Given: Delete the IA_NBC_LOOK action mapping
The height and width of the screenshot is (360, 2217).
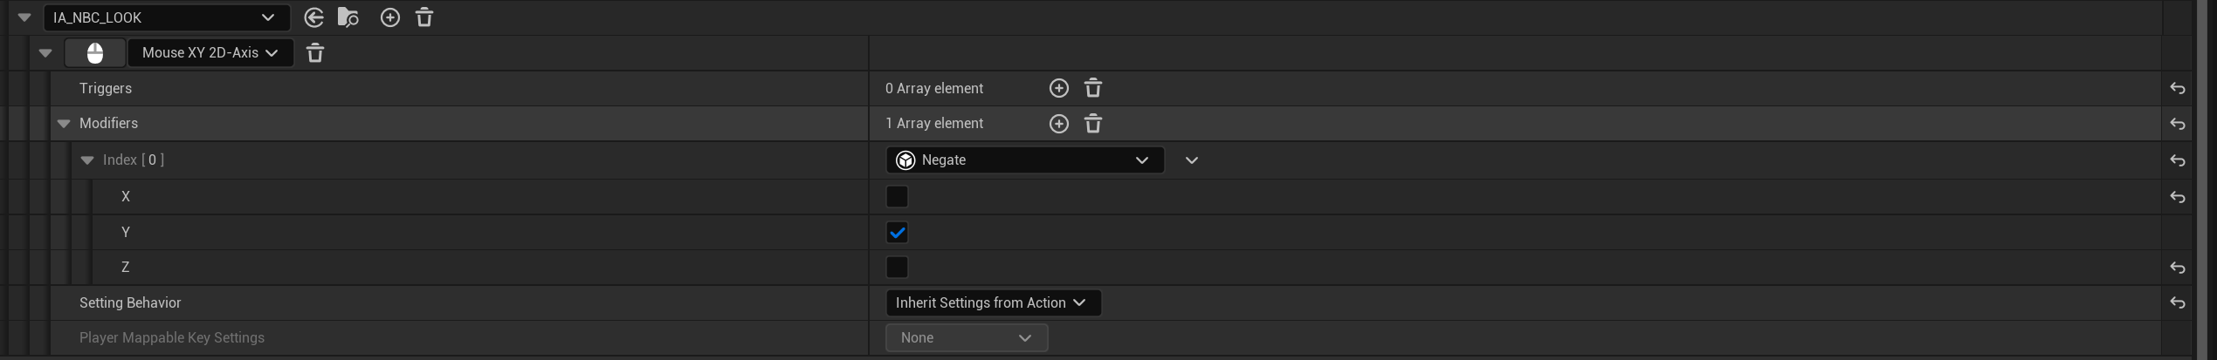Looking at the screenshot, I should click(x=424, y=17).
